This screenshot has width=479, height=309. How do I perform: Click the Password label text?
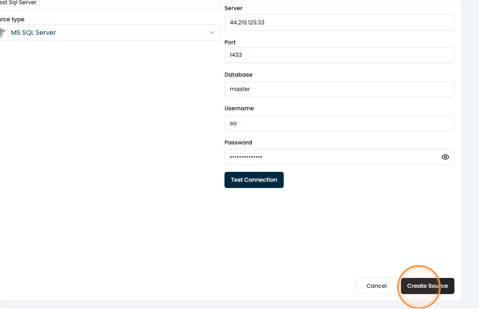tap(238, 142)
